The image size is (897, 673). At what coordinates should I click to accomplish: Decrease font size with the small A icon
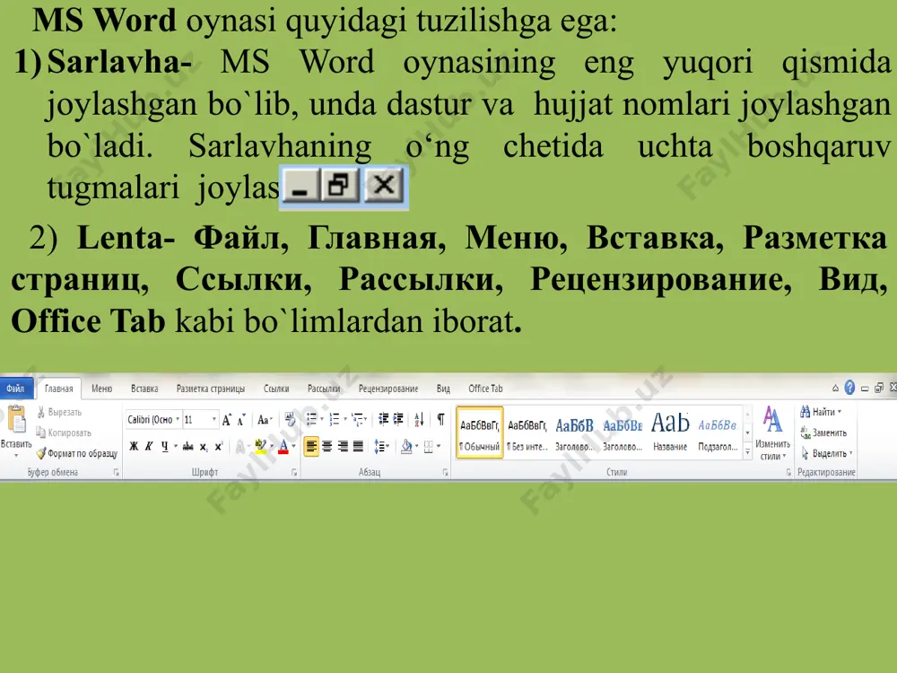pos(241,420)
